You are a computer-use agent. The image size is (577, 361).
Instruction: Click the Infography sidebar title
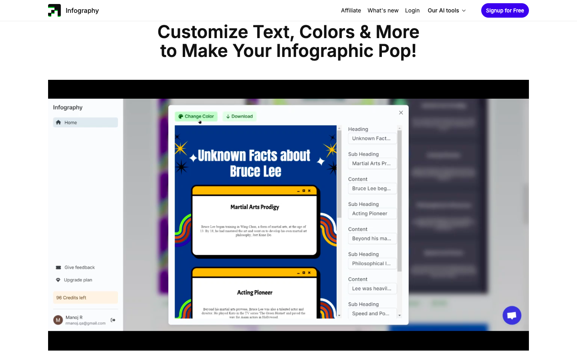pyautogui.click(x=68, y=107)
